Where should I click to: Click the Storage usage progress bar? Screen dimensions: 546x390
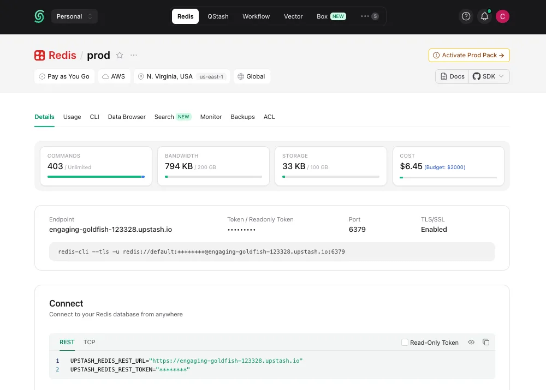click(x=331, y=177)
